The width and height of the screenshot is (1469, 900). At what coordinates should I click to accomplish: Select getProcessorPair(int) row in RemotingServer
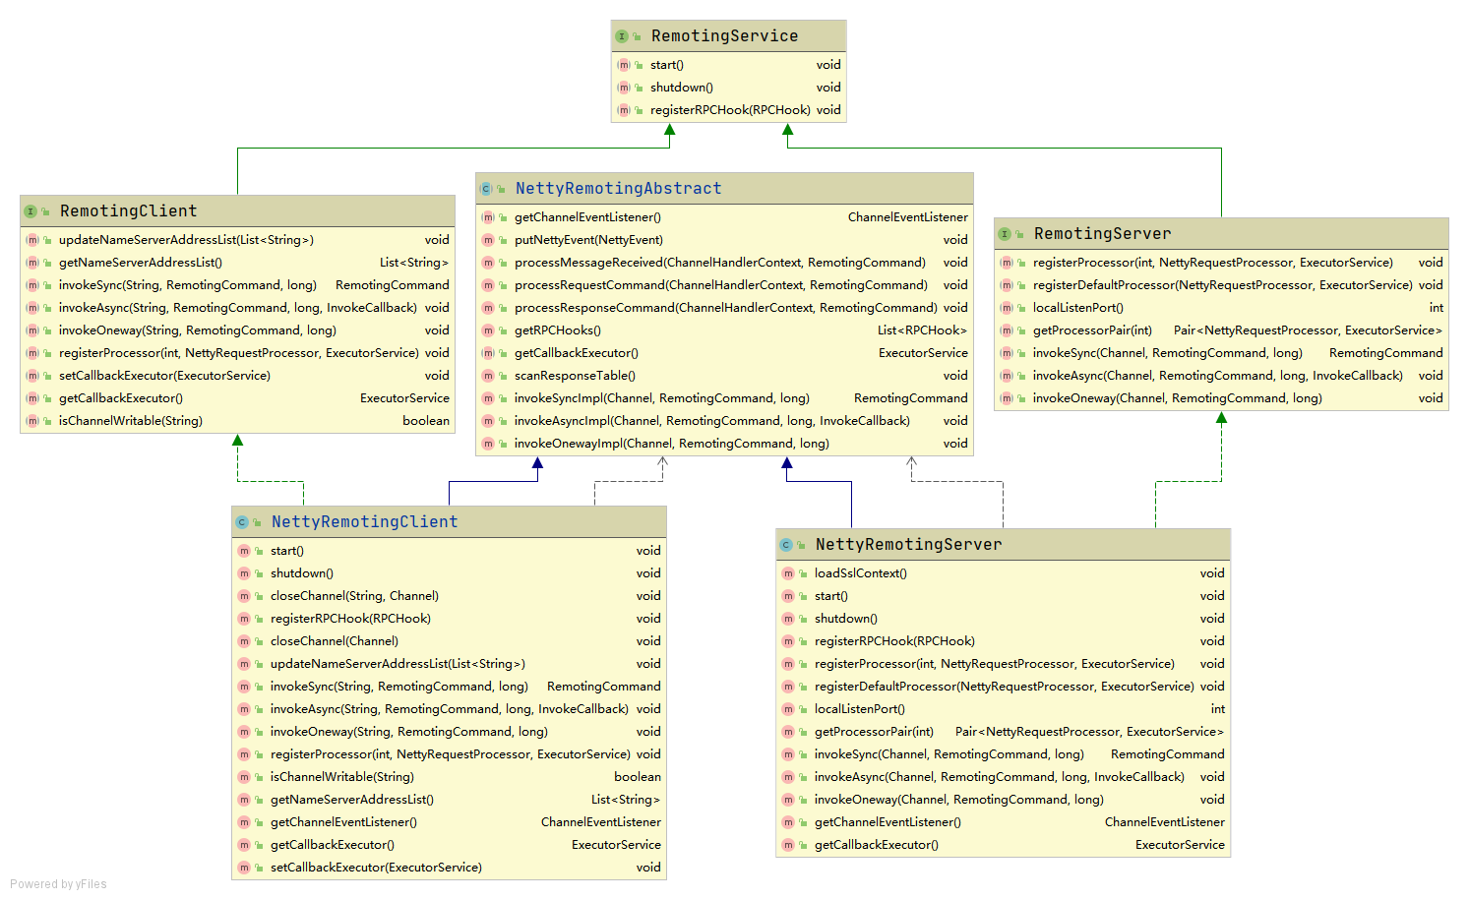(x=1092, y=330)
